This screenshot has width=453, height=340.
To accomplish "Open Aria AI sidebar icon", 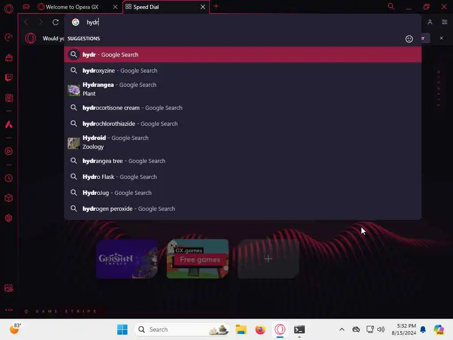I will 9,124.
